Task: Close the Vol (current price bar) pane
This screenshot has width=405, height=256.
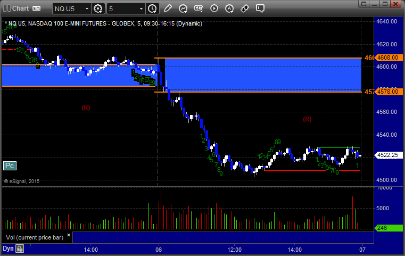Action: (x=69, y=235)
